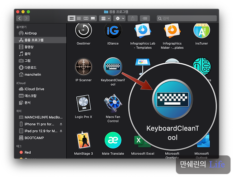Click the IP Scanner file name label
The width and height of the screenshot is (233, 177).
83,80
